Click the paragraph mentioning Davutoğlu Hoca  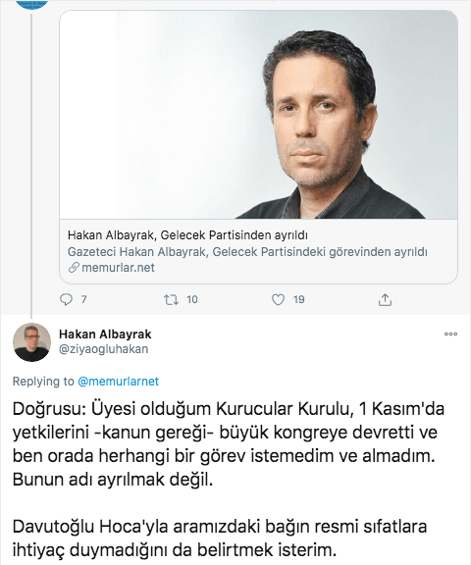[x=220, y=538]
